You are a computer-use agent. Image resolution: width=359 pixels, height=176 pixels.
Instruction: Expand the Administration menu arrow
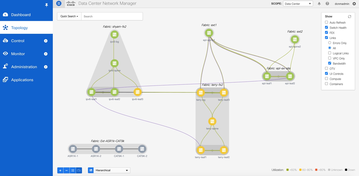click(x=46, y=67)
